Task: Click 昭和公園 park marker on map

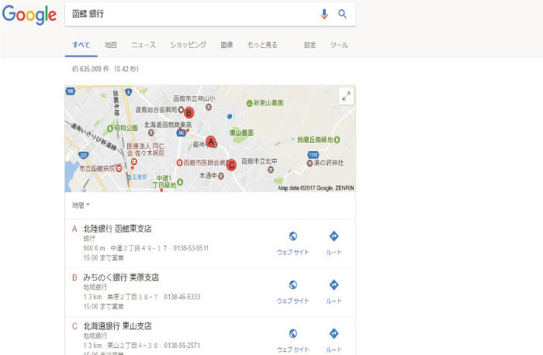Action: coord(110,129)
